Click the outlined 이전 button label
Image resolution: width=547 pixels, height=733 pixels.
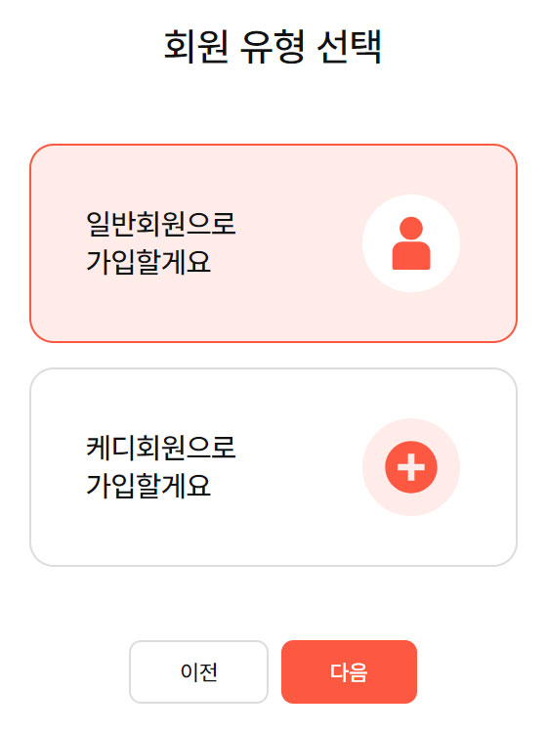click(x=199, y=672)
